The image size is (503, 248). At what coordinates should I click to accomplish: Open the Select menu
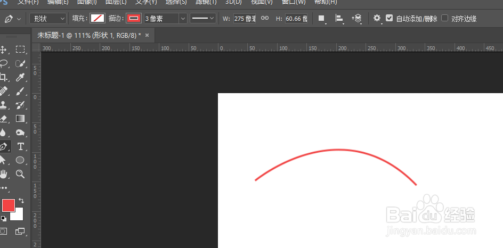click(176, 2)
